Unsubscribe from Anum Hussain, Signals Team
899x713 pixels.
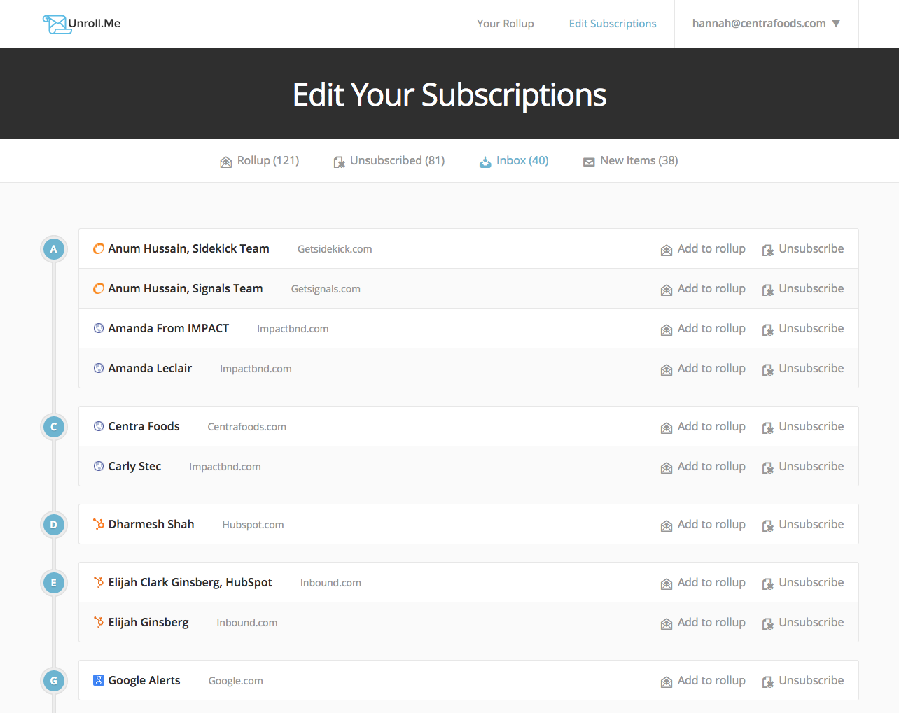click(x=803, y=289)
